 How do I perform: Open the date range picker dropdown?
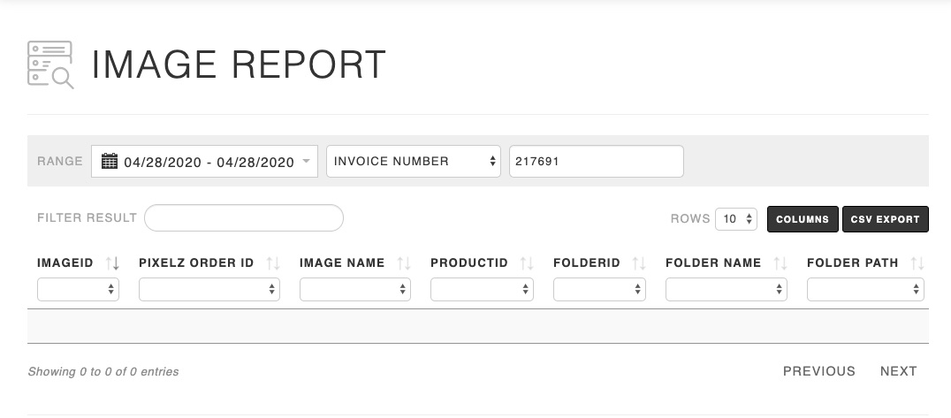point(204,162)
